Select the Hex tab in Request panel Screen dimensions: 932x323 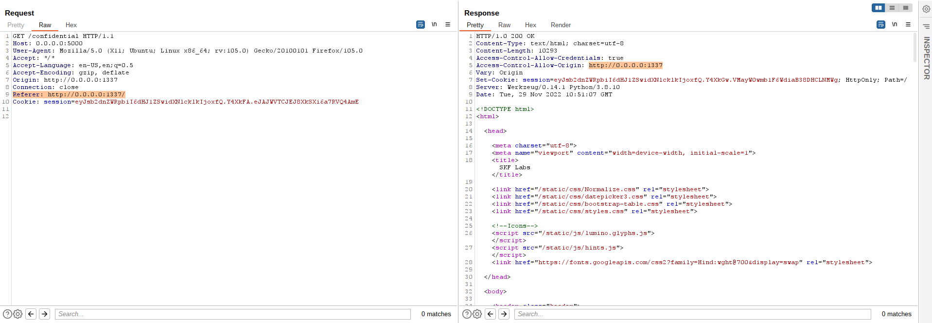pos(71,25)
